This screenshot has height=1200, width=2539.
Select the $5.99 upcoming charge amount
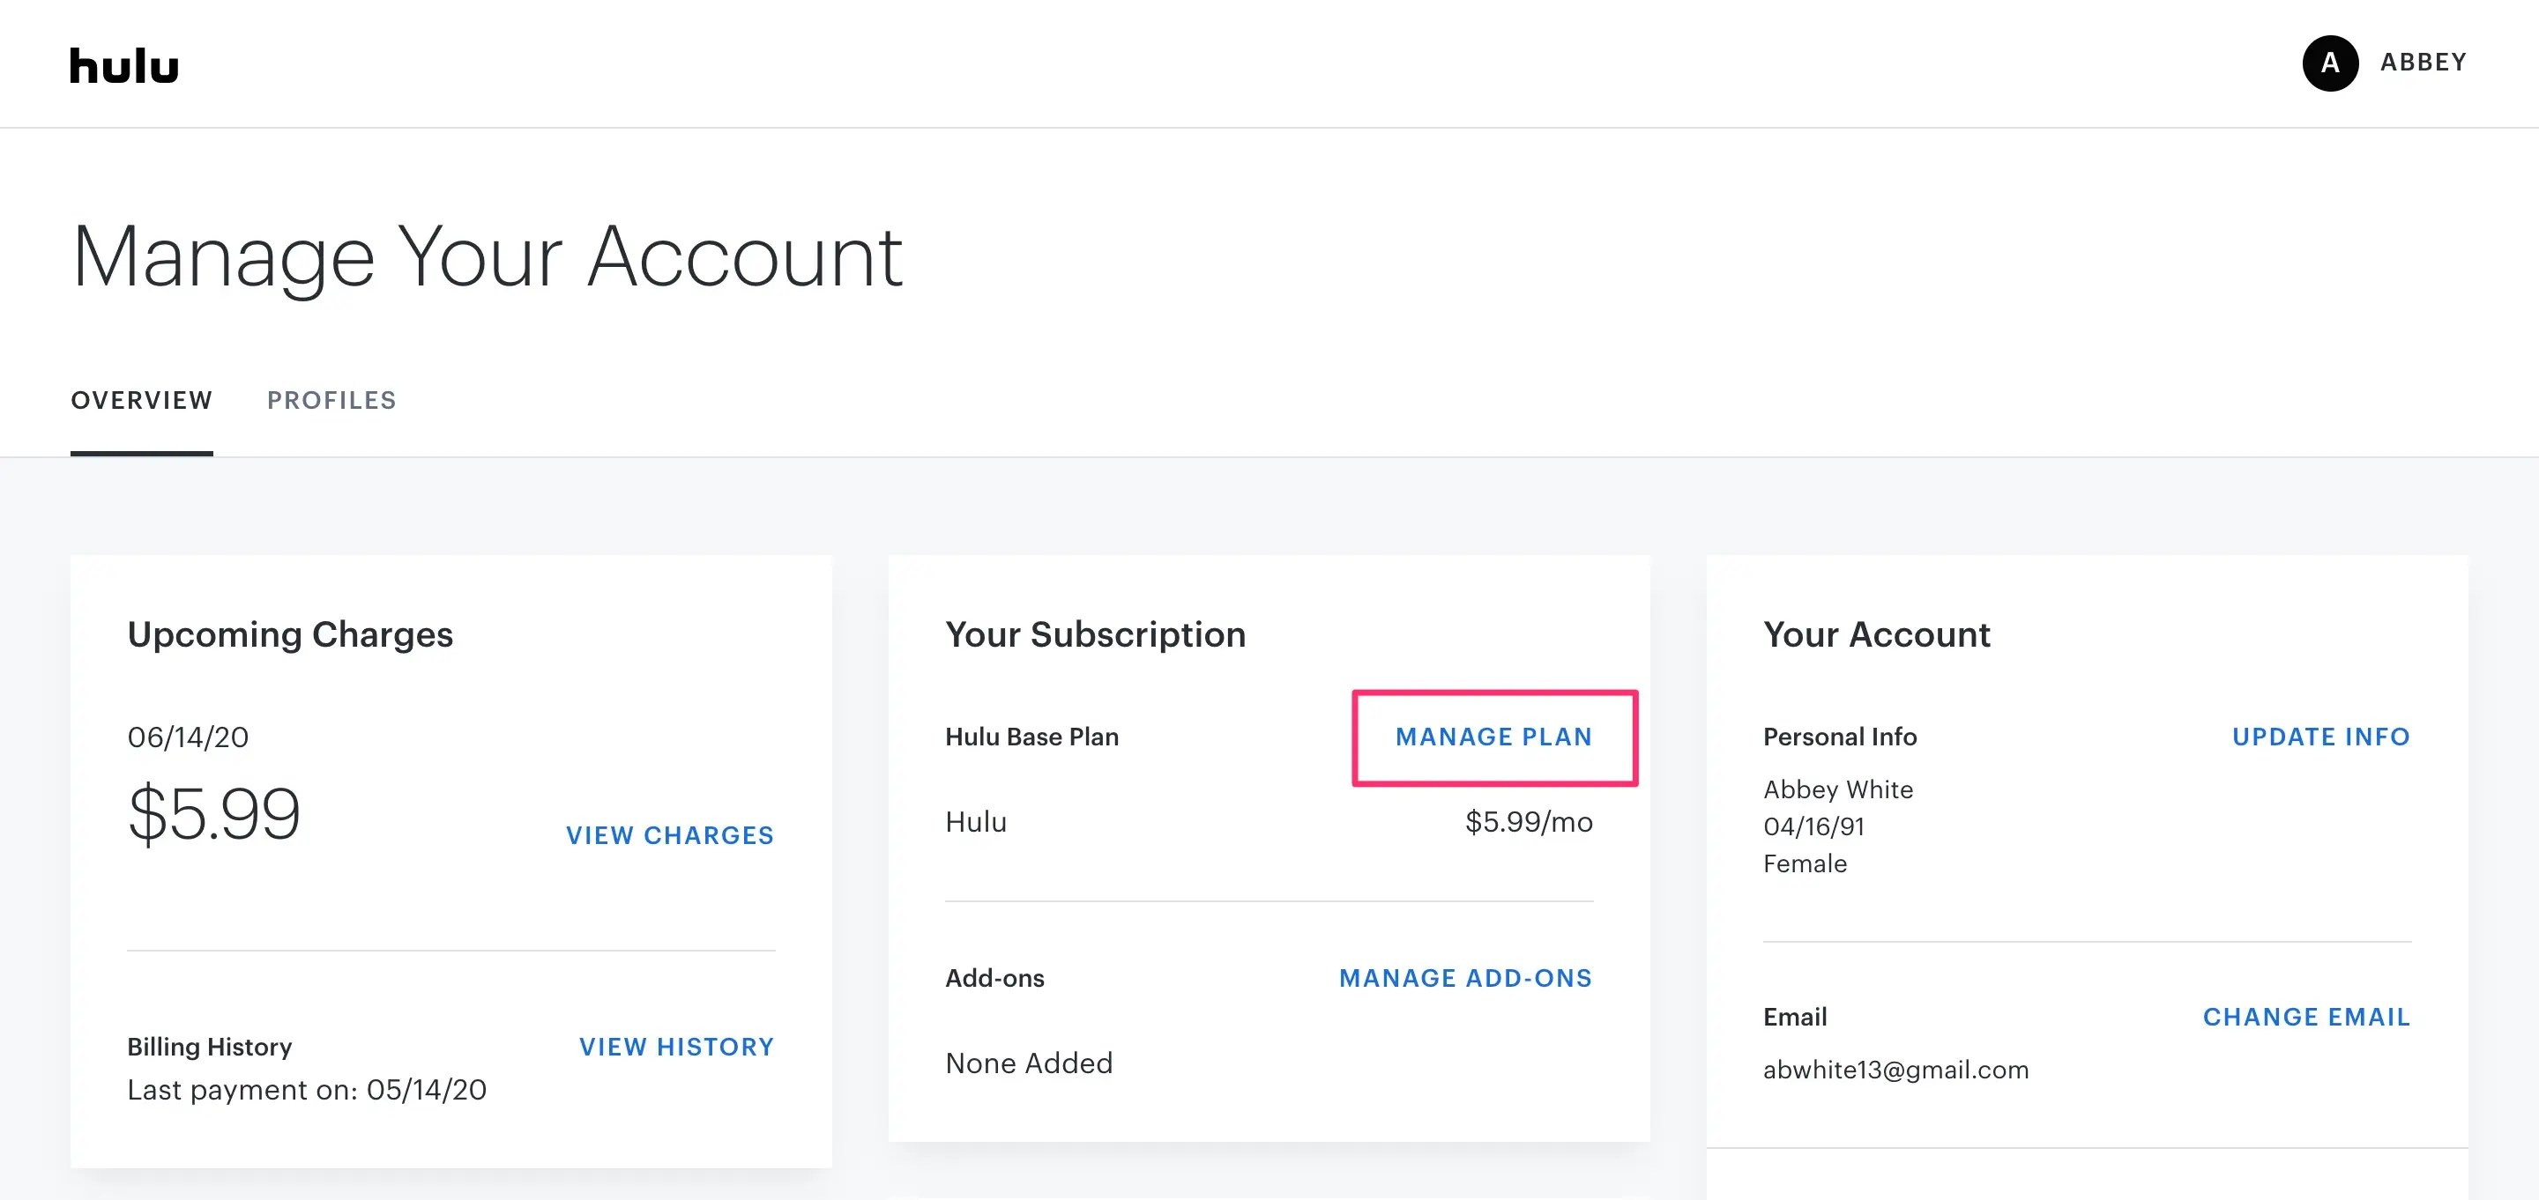point(214,814)
